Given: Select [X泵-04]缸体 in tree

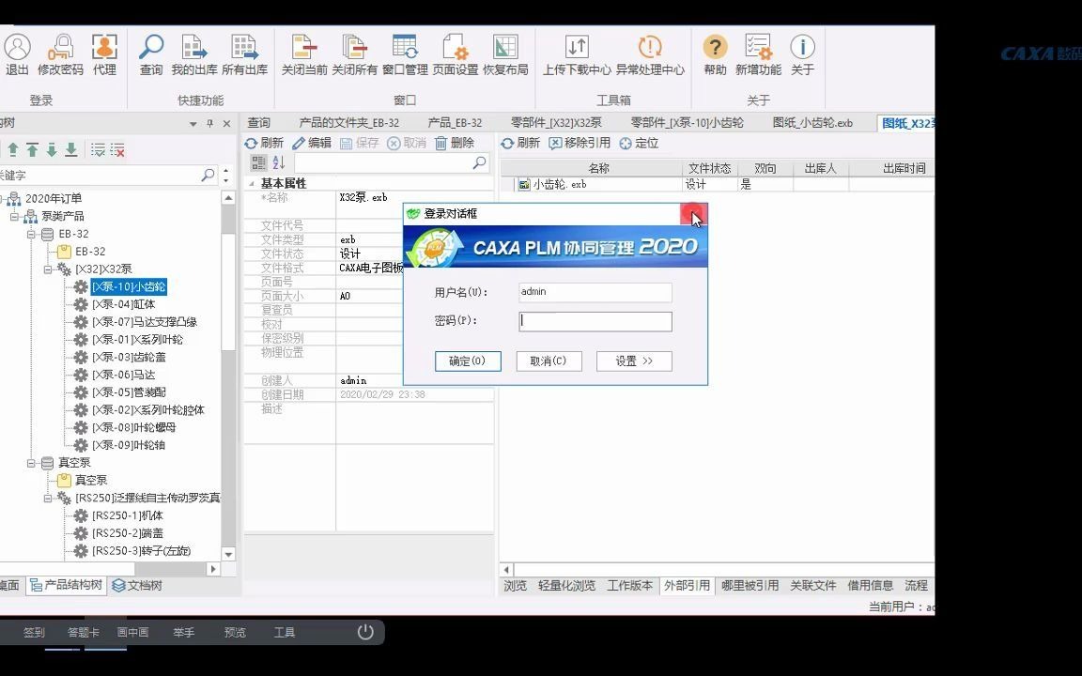Looking at the screenshot, I should click(124, 304).
